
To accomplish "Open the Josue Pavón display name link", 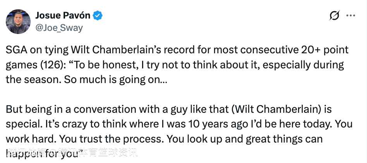I will click(x=63, y=15).
